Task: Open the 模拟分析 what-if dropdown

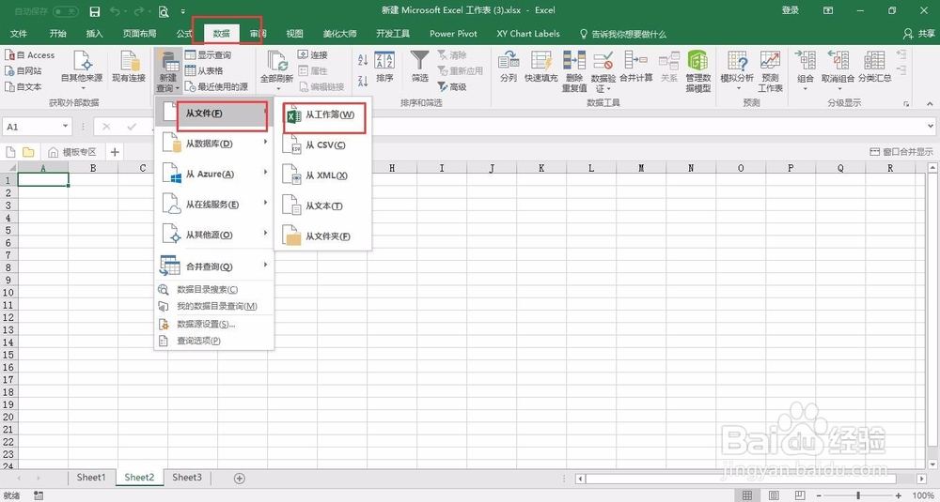Action: (x=737, y=70)
